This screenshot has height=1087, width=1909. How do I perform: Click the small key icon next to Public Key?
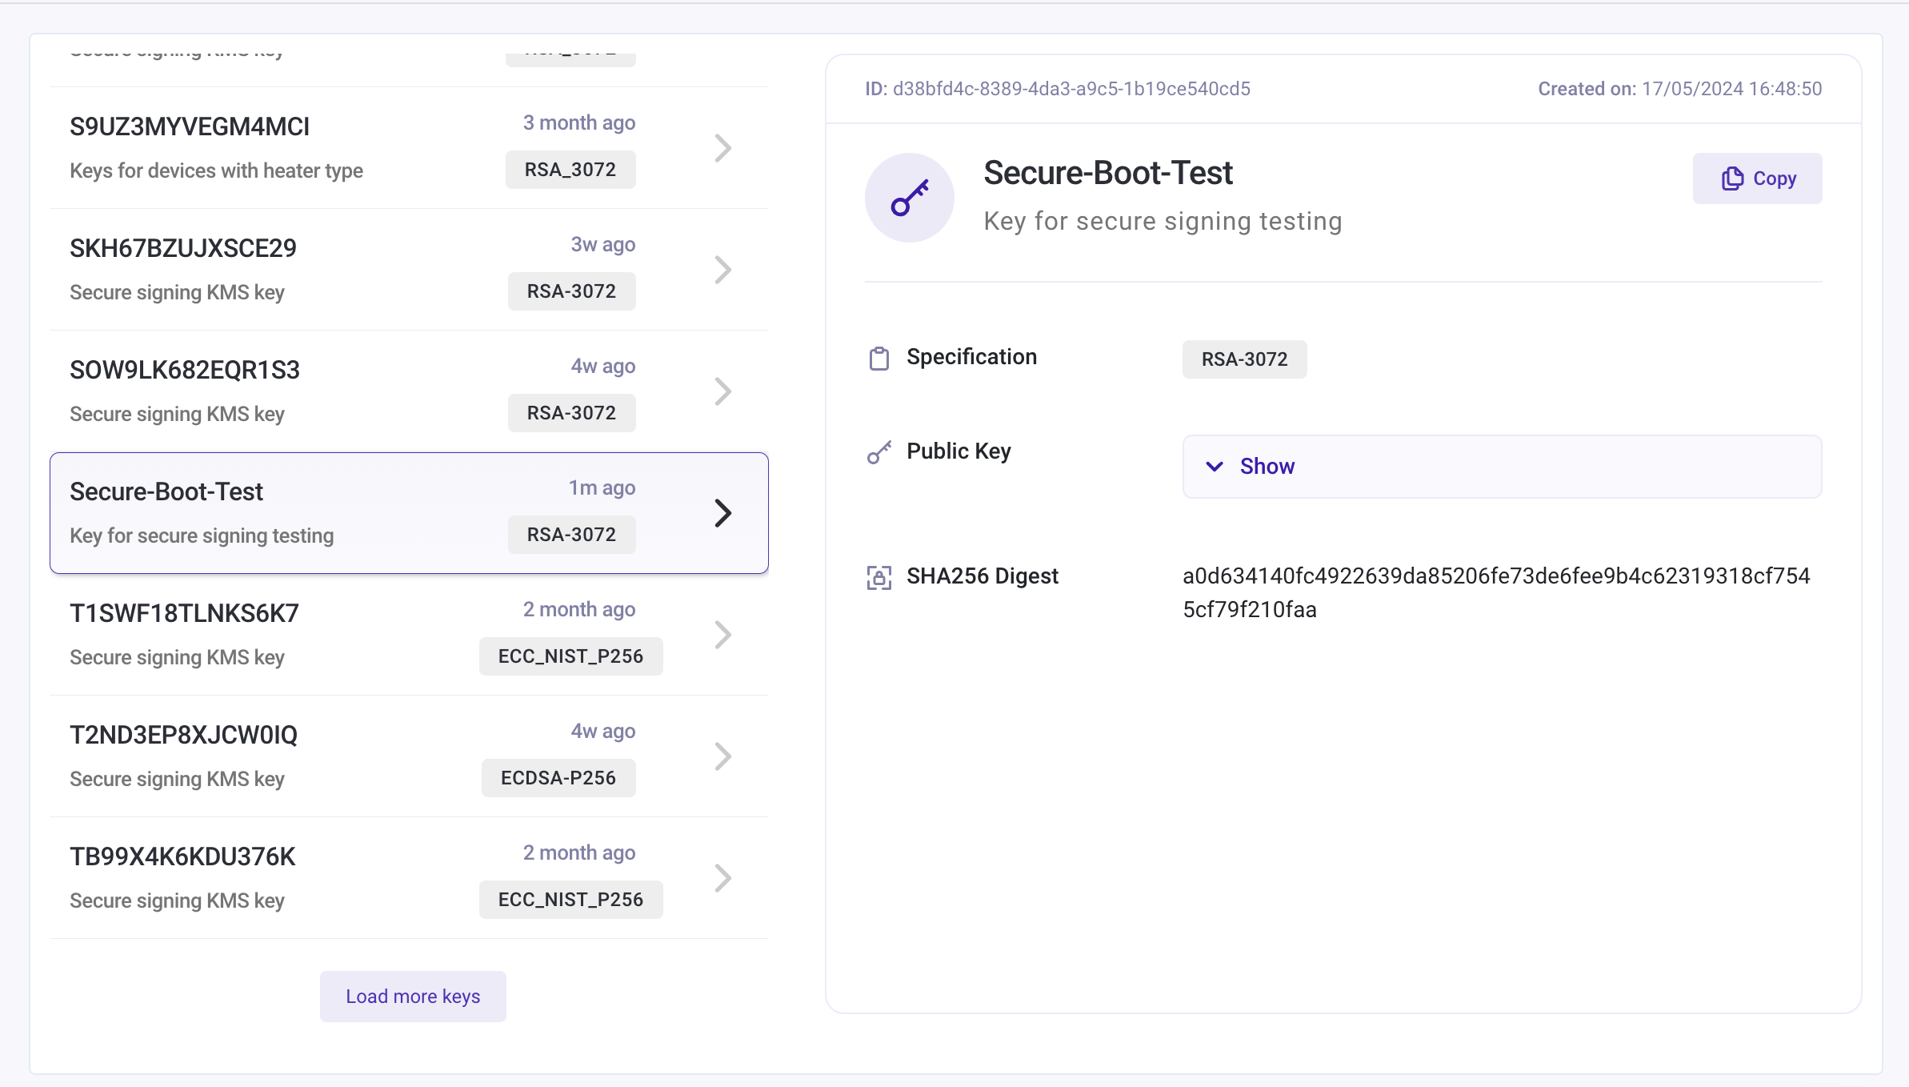878,452
